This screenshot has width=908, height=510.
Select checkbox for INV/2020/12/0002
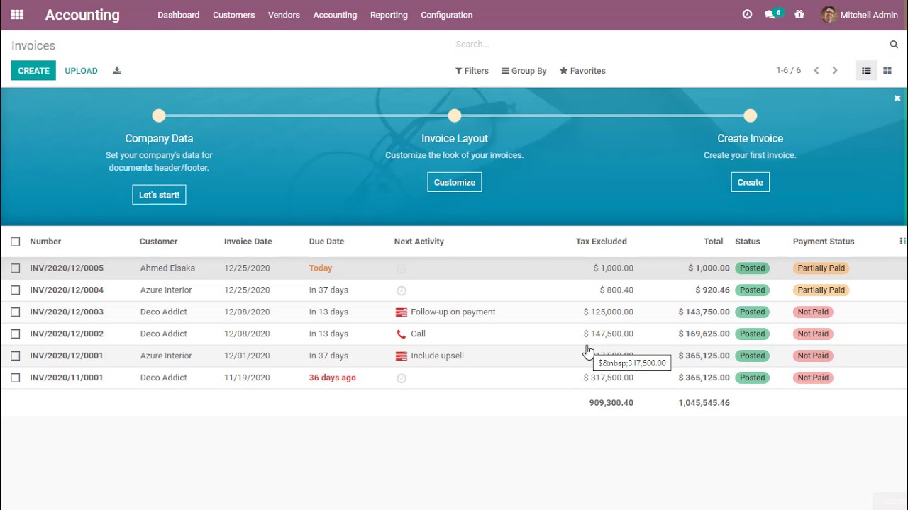16,334
